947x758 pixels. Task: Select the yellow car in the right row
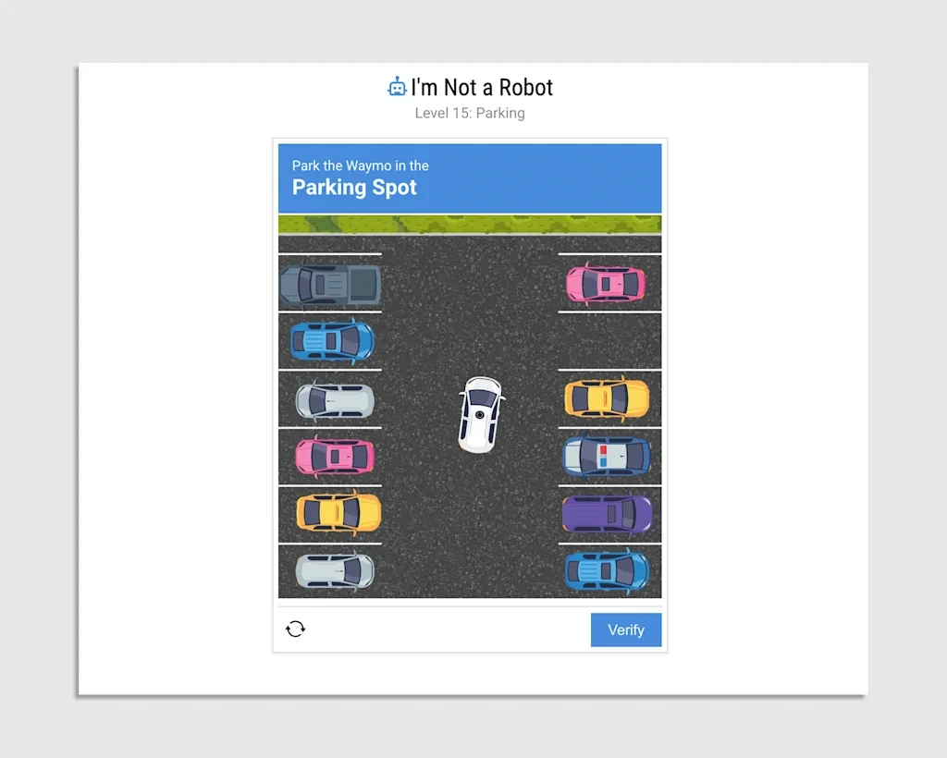607,398
